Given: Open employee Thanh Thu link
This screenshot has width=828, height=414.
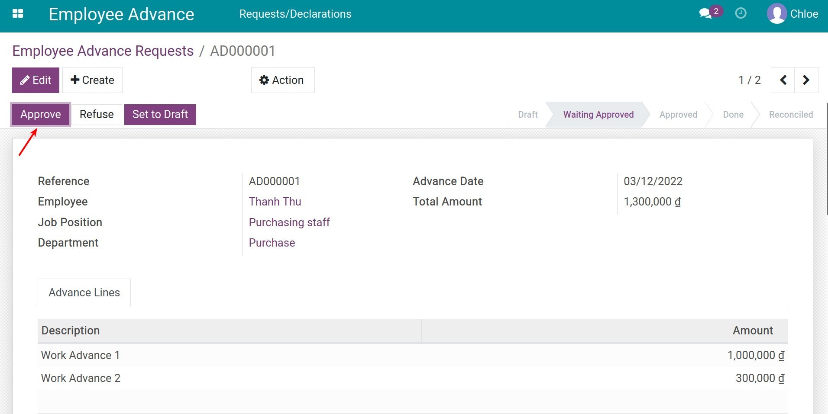Looking at the screenshot, I should (275, 202).
